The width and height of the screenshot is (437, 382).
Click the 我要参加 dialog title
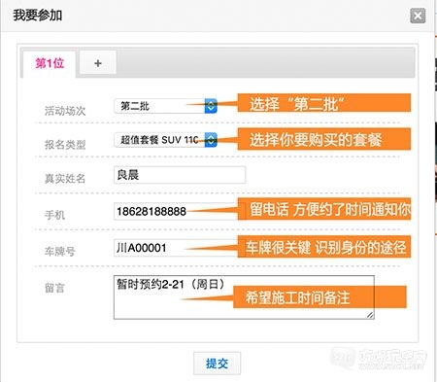[x=38, y=16]
